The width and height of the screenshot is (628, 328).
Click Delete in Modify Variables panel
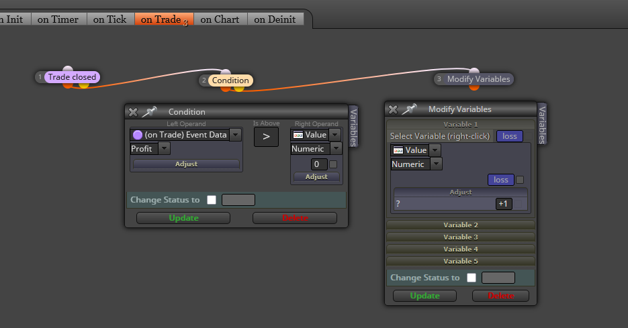point(500,296)
